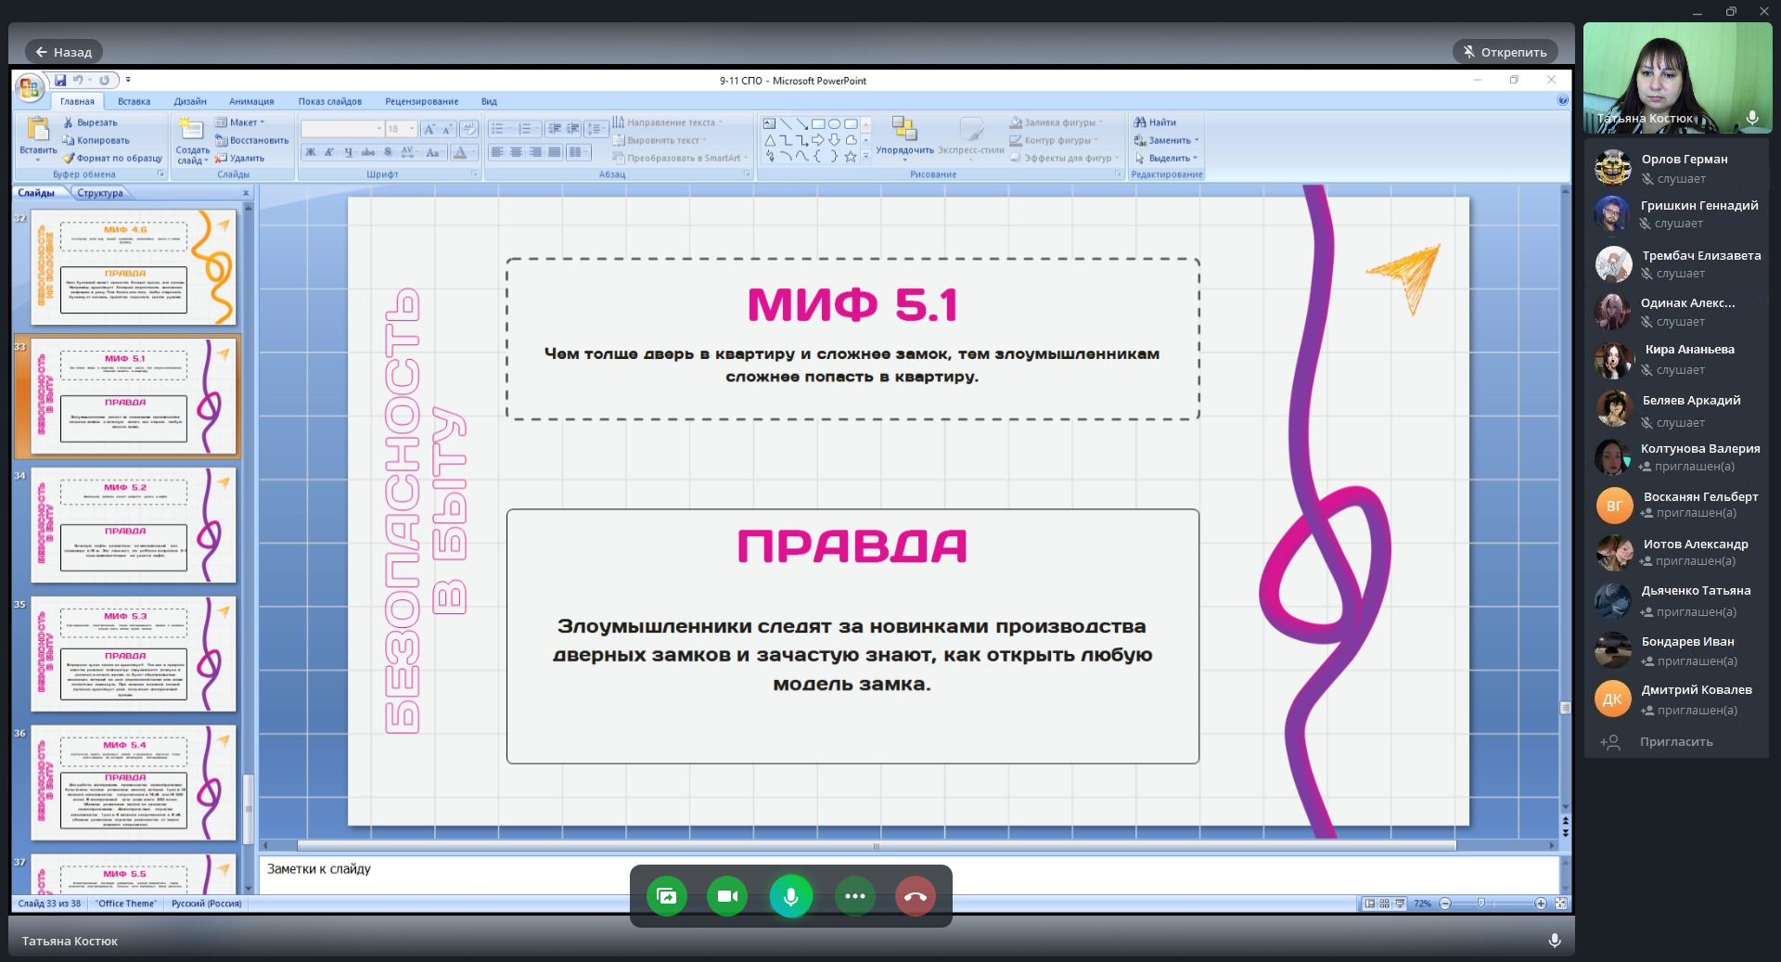Cut selection with Вырезать
The height and width of the screenshot is (962, 1781).
click(x=90, y=122)
